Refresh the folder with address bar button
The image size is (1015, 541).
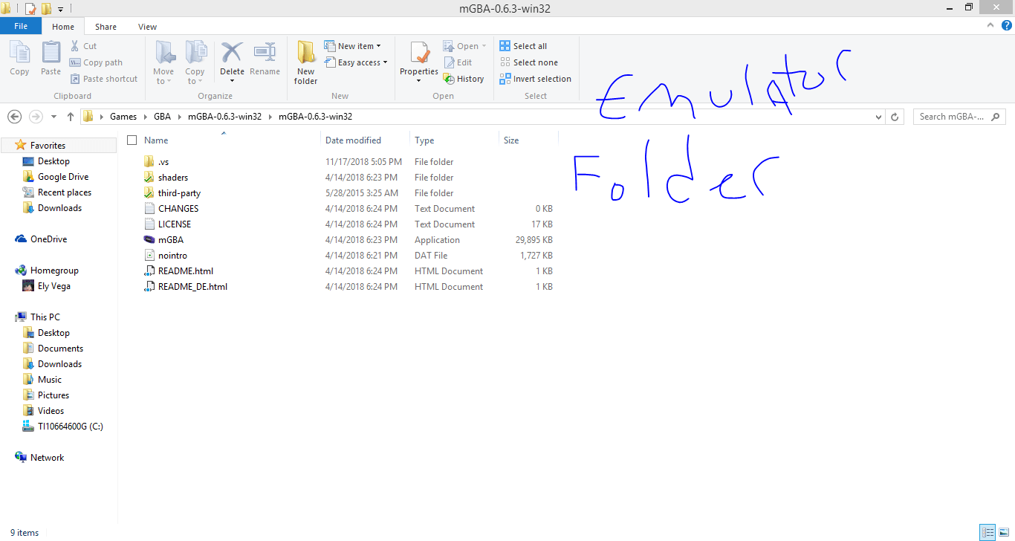pyautogui.click(x=895, y=117)
